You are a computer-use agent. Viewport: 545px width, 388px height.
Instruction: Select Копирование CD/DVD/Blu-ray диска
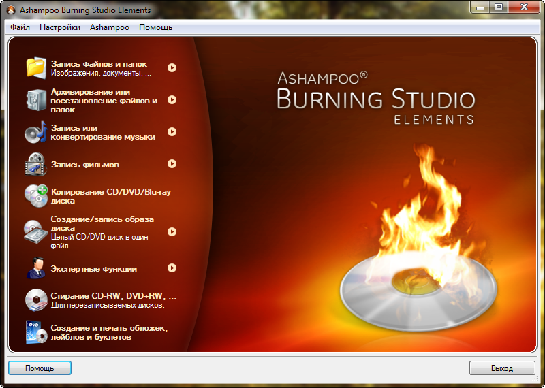pos(111,196)
